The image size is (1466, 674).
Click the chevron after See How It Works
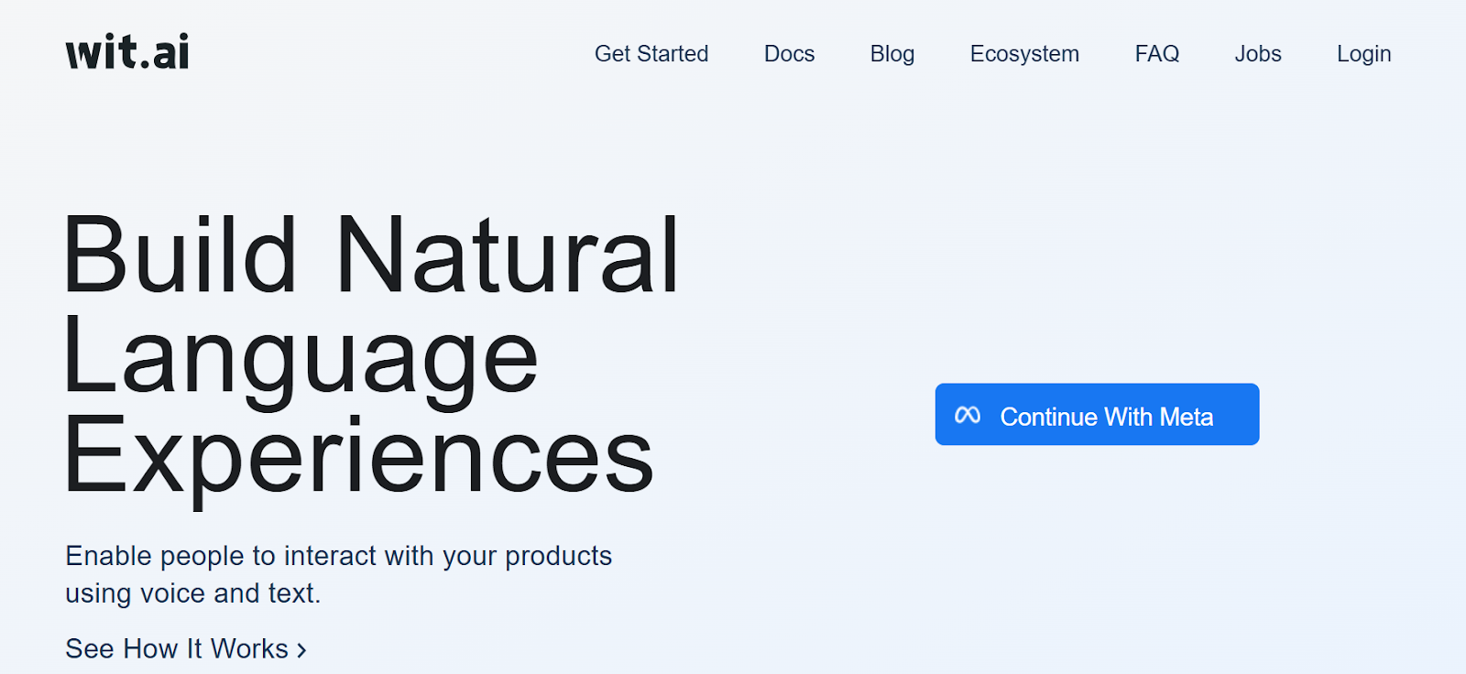coord(301,650)
